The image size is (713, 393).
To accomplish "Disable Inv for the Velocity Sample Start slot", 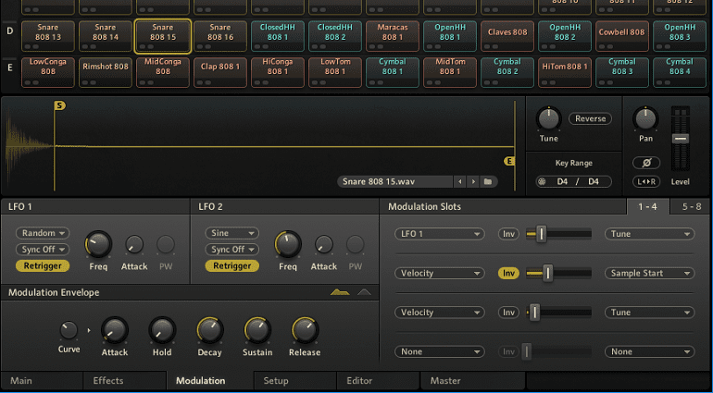I will [x=508, y=273].
